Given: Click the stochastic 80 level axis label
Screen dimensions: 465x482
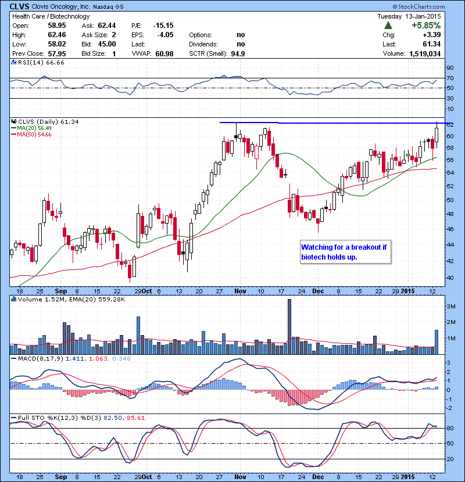Looking at the screenshot, I should (x=450, y=428).
